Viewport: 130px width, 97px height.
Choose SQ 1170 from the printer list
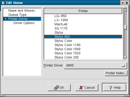click(x=83, y=28)
